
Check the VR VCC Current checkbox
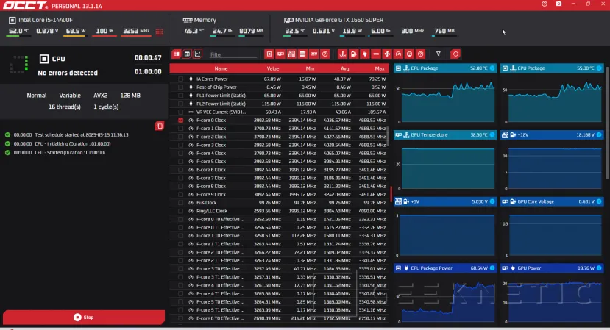[180, 112]
